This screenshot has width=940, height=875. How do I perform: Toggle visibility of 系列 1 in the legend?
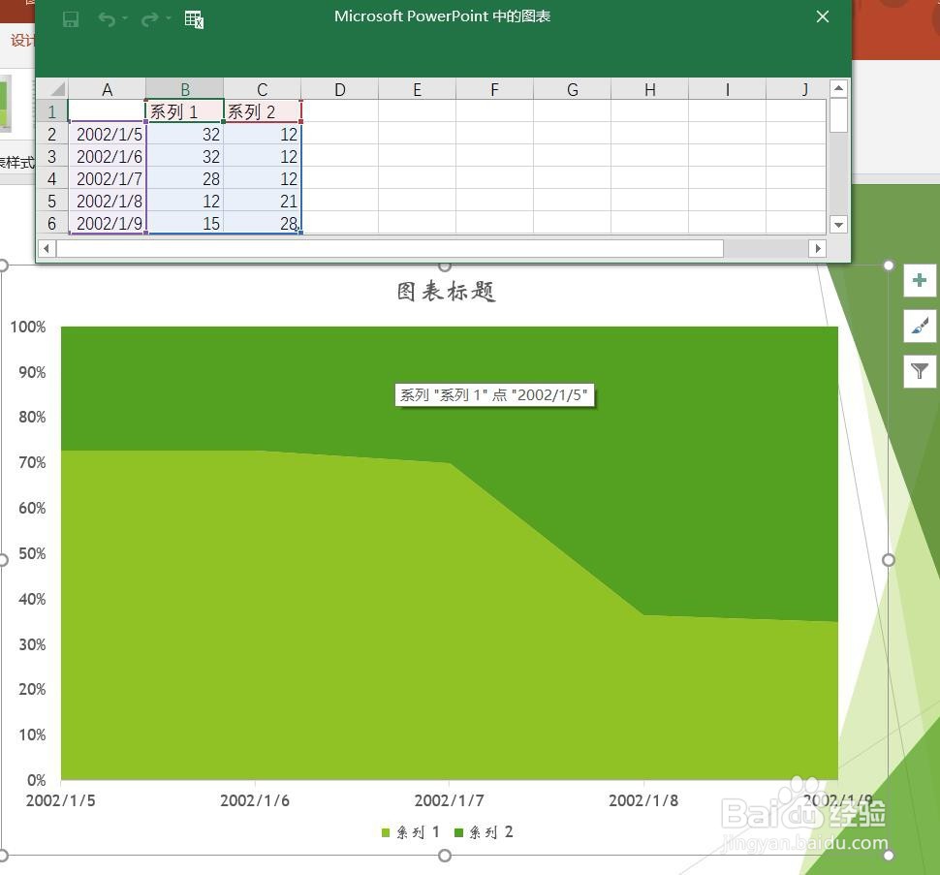click(x=410, y=831)
